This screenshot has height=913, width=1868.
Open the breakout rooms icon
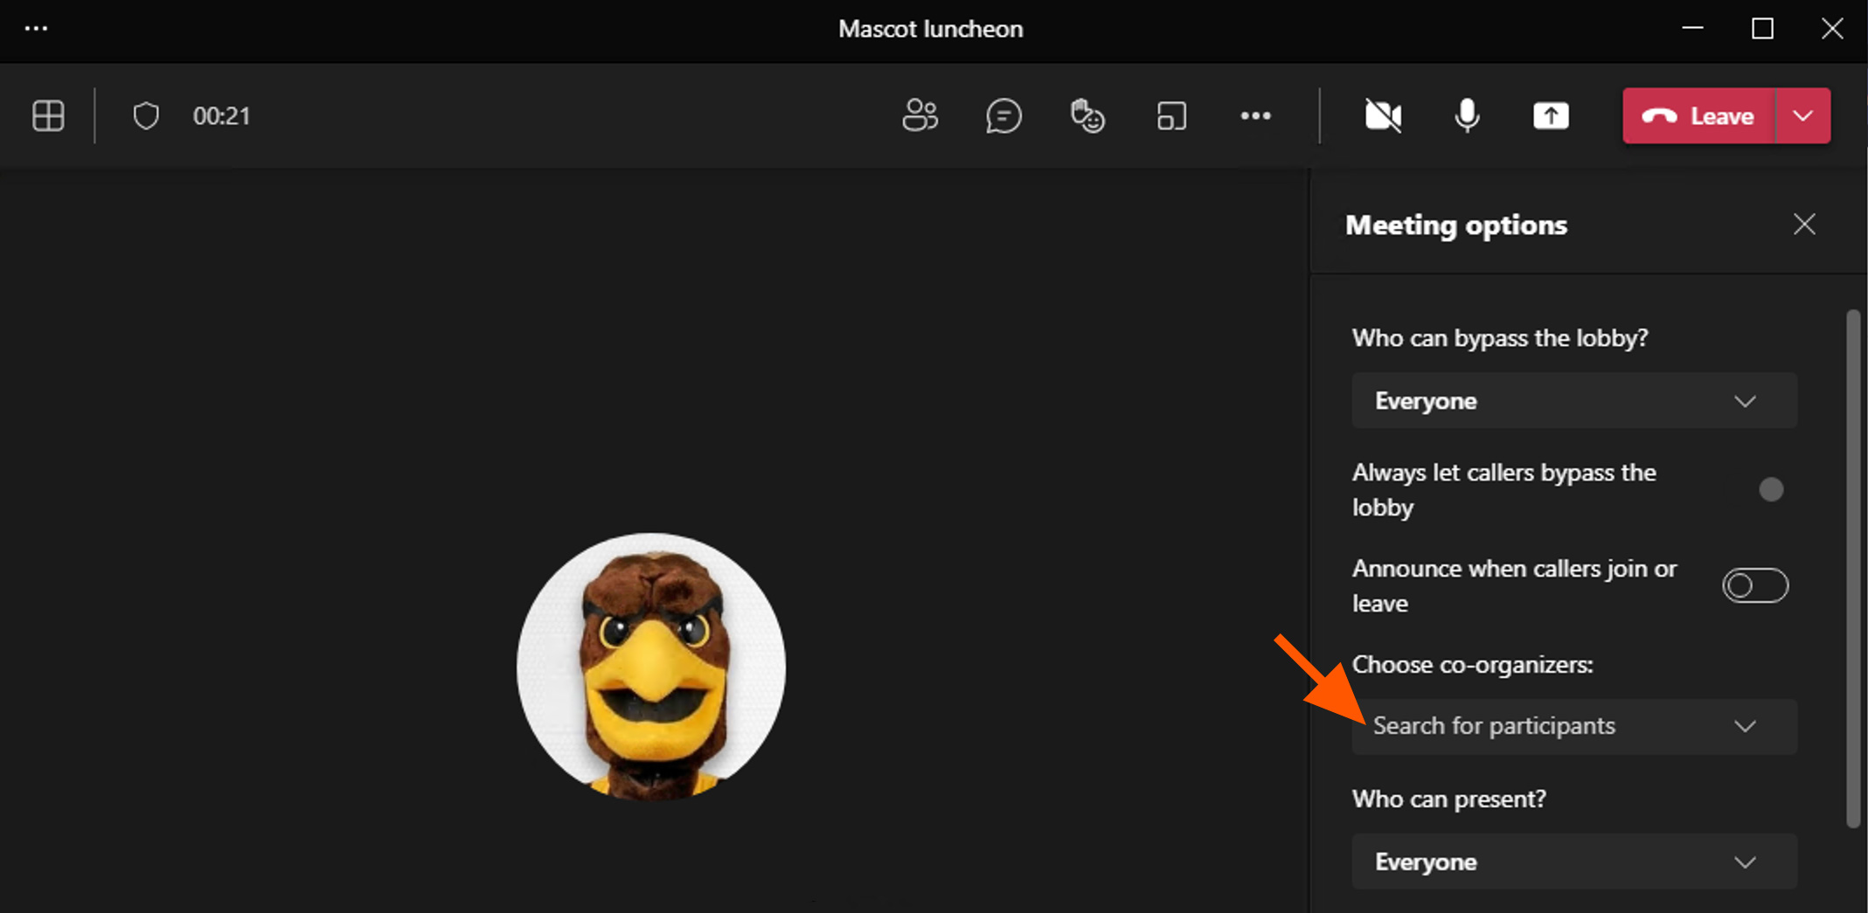coord(1171,115)
